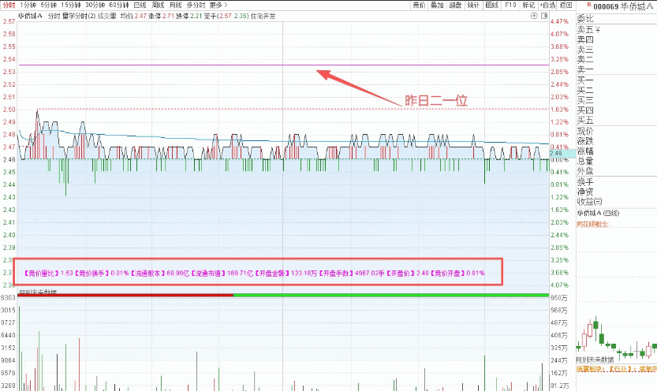Select the 30分钟 chart period
Viewport: 657px width, 391px height.
pyautogui.click(x=95, y=5)
